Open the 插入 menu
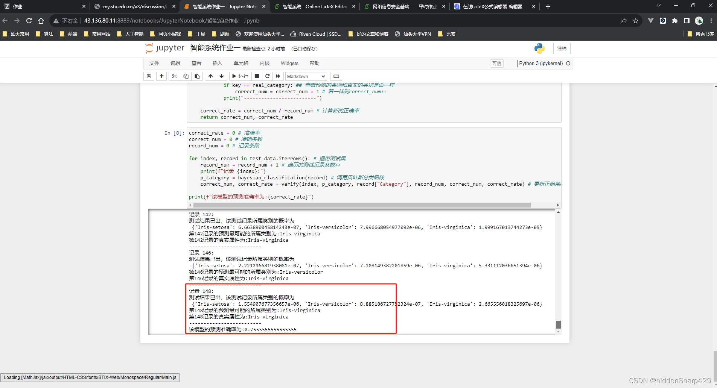Image resolution: width=717 pixels, height=388 pixels. tap(218, 63)
